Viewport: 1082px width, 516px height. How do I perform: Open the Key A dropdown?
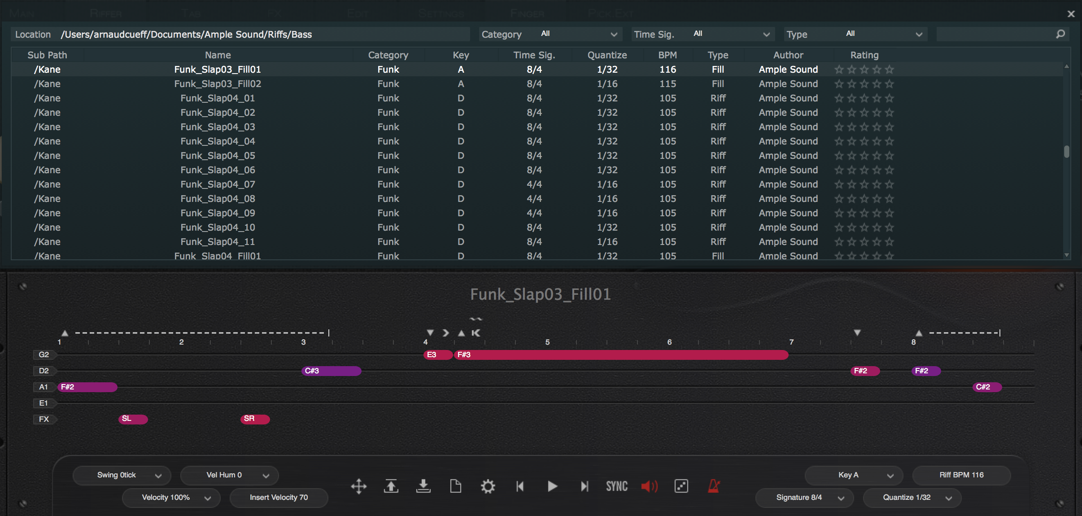click(x=853, y=475)
